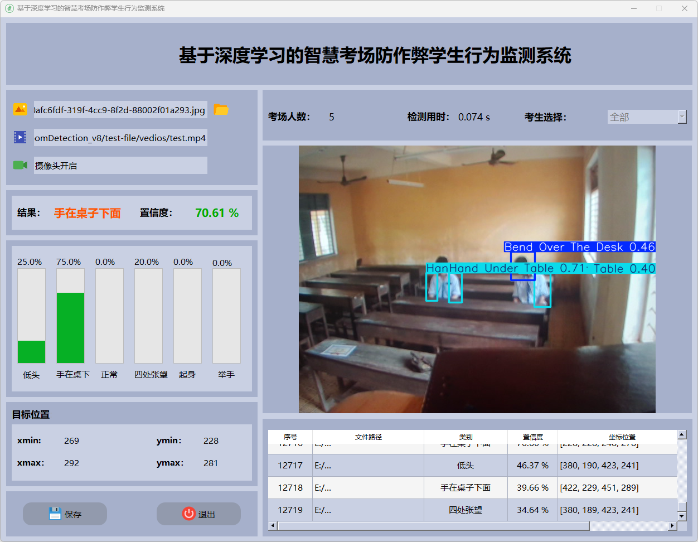Click the 手在桌下 green progress bar
698x542 pixels.
(x=70, y=327)
